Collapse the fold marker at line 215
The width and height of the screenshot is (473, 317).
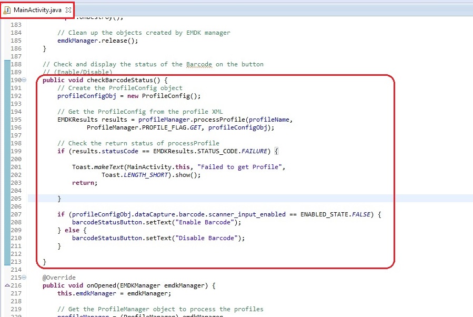pyautogui.click(x=24, y=278)
